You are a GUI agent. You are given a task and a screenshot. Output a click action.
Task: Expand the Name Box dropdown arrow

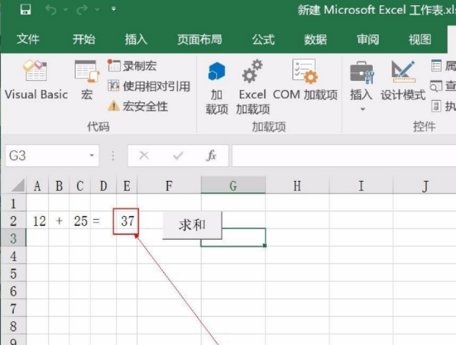(x=92, y=155)
